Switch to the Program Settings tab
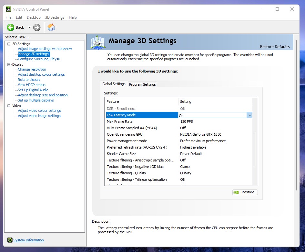 pos(142,84)
